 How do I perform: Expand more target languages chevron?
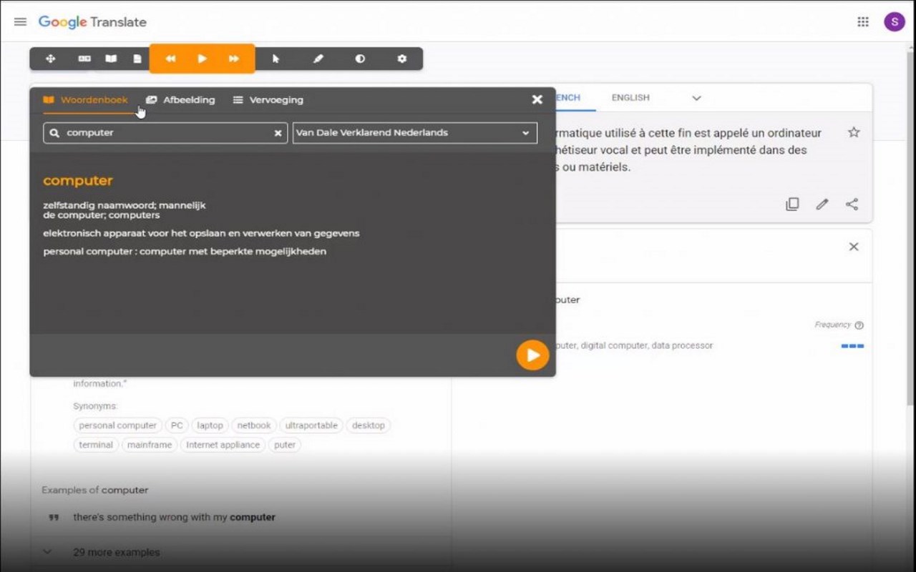click(696, 98)
